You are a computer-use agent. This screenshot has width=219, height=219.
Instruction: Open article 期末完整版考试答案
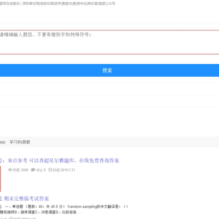pos(24,198)
